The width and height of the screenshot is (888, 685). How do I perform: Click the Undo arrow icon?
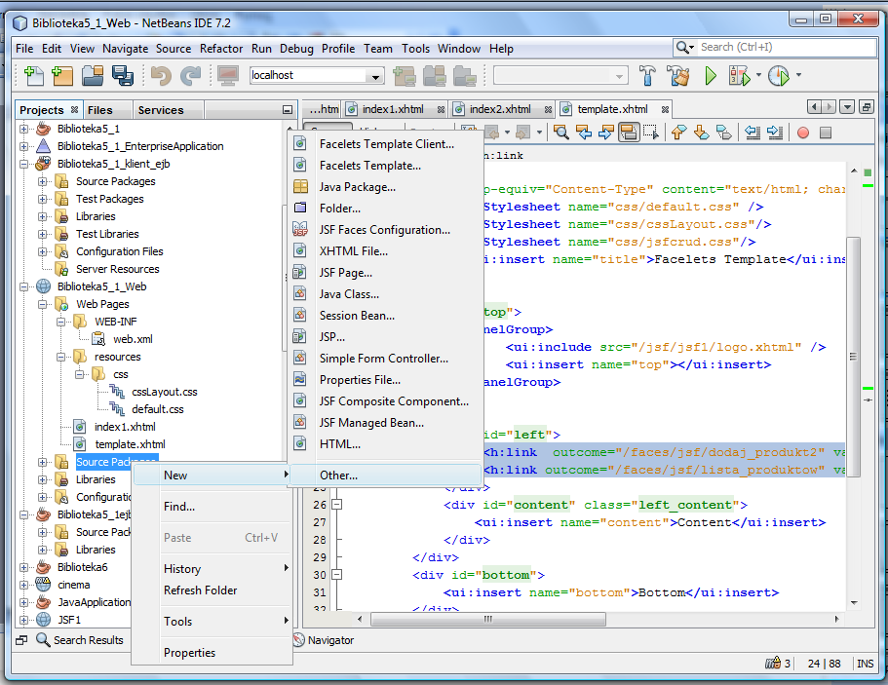162,75
